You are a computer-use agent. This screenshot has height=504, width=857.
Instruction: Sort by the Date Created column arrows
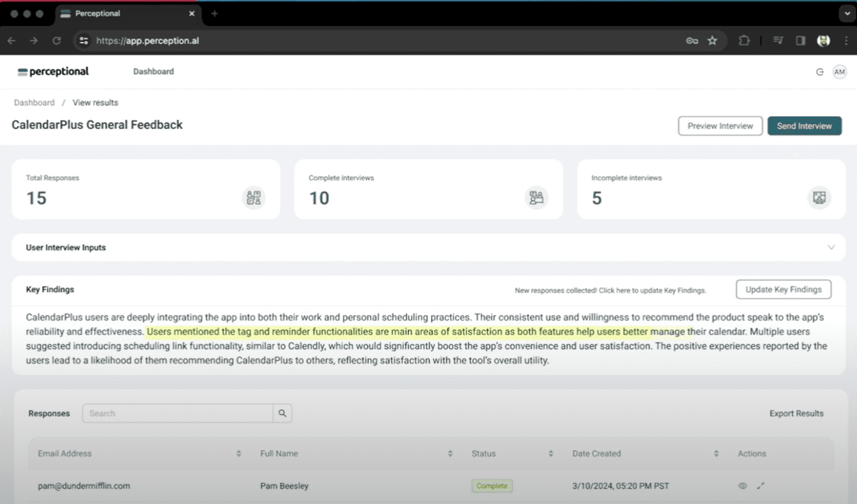tap(716, 454)
